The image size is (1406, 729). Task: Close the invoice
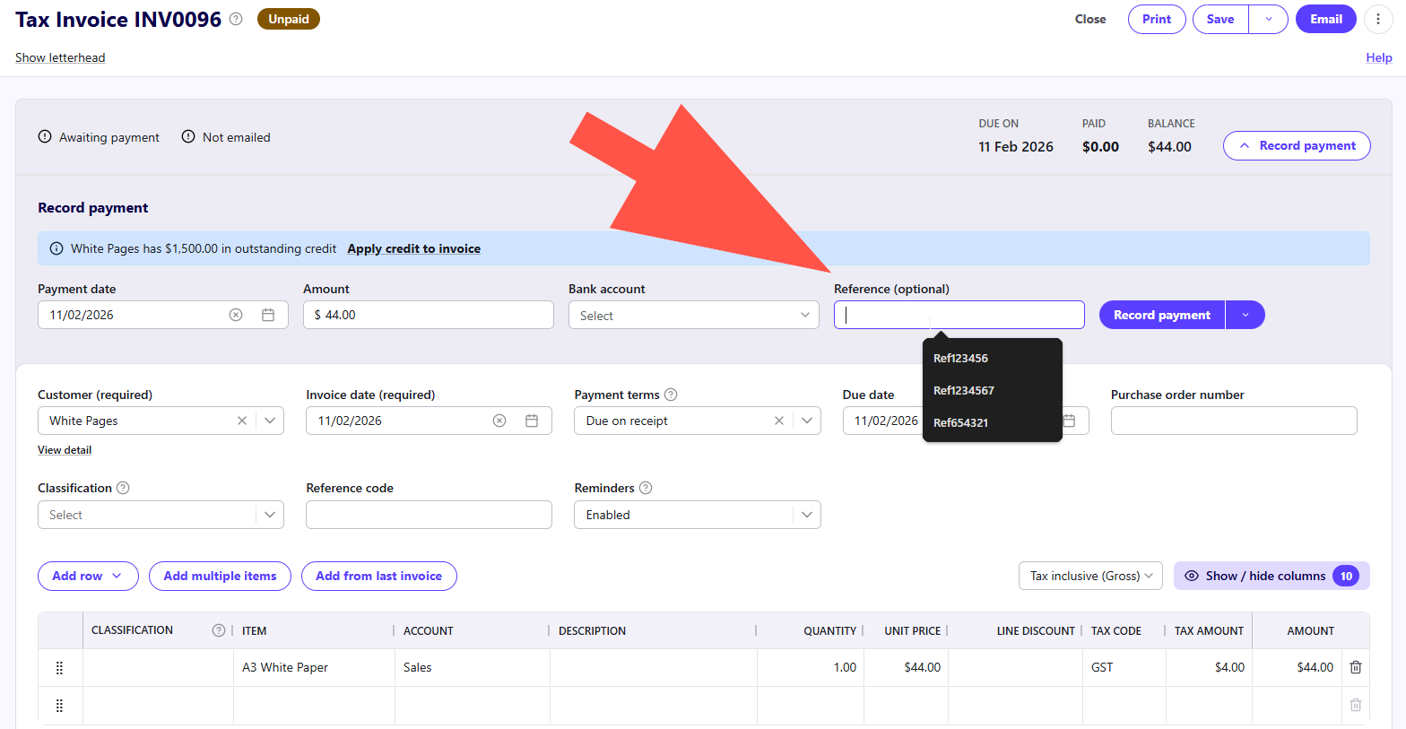point(1090,19)
